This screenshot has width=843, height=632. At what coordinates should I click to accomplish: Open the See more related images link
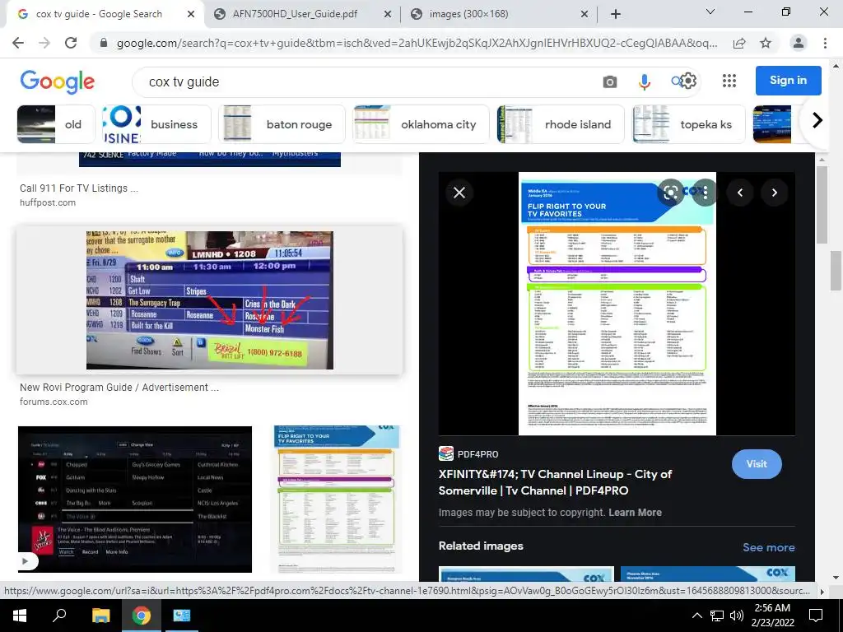click(x=768, y=547)
